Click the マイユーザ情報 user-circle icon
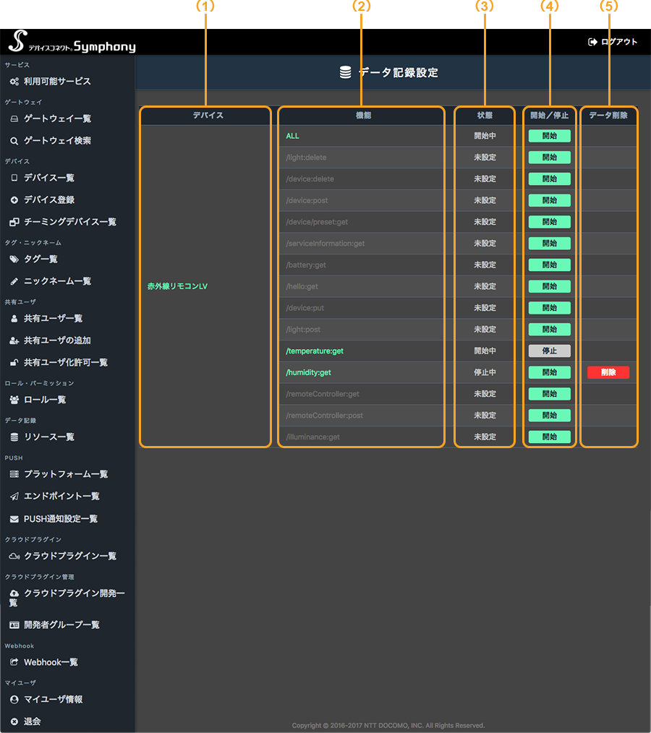This screenshot has height=733, width=651. pos(14,699)
